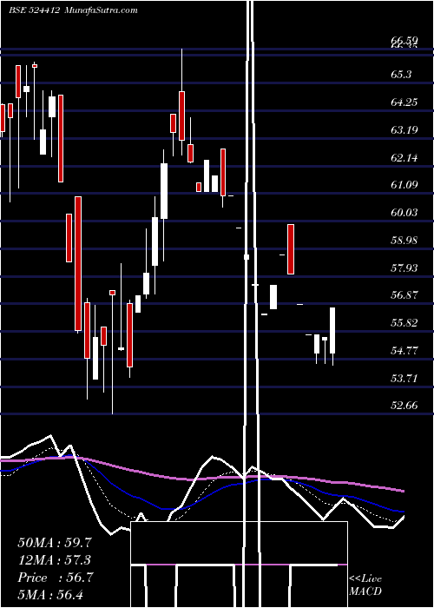Click the 53.71 price level label

point(404,379)
